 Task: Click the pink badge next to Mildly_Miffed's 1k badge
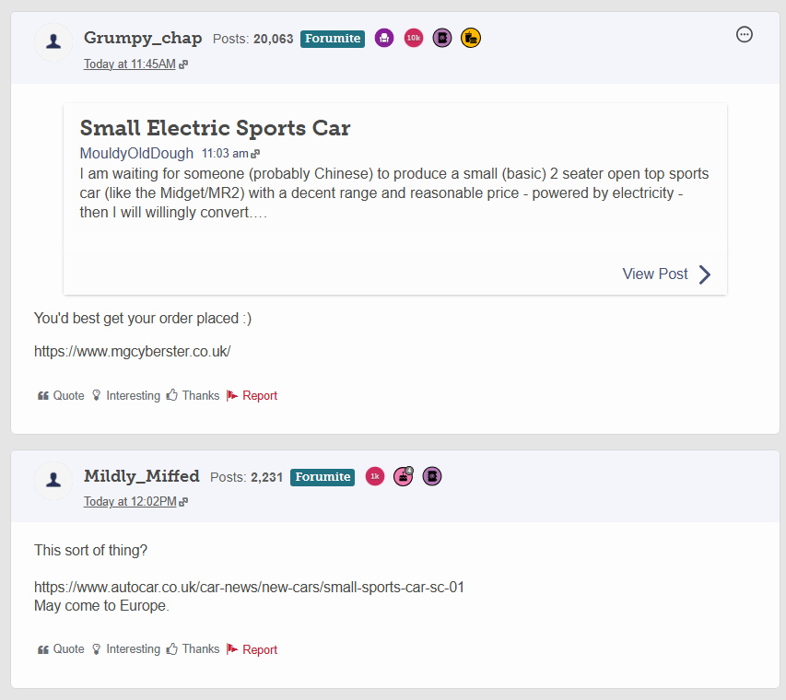(x=404, y=476)
